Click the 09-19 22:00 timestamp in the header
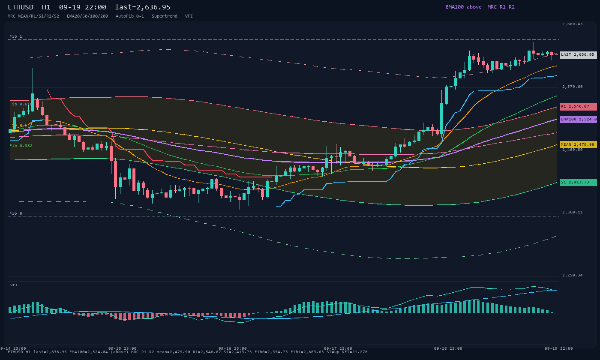Screen dimensions: 600x360 [83, 7]
